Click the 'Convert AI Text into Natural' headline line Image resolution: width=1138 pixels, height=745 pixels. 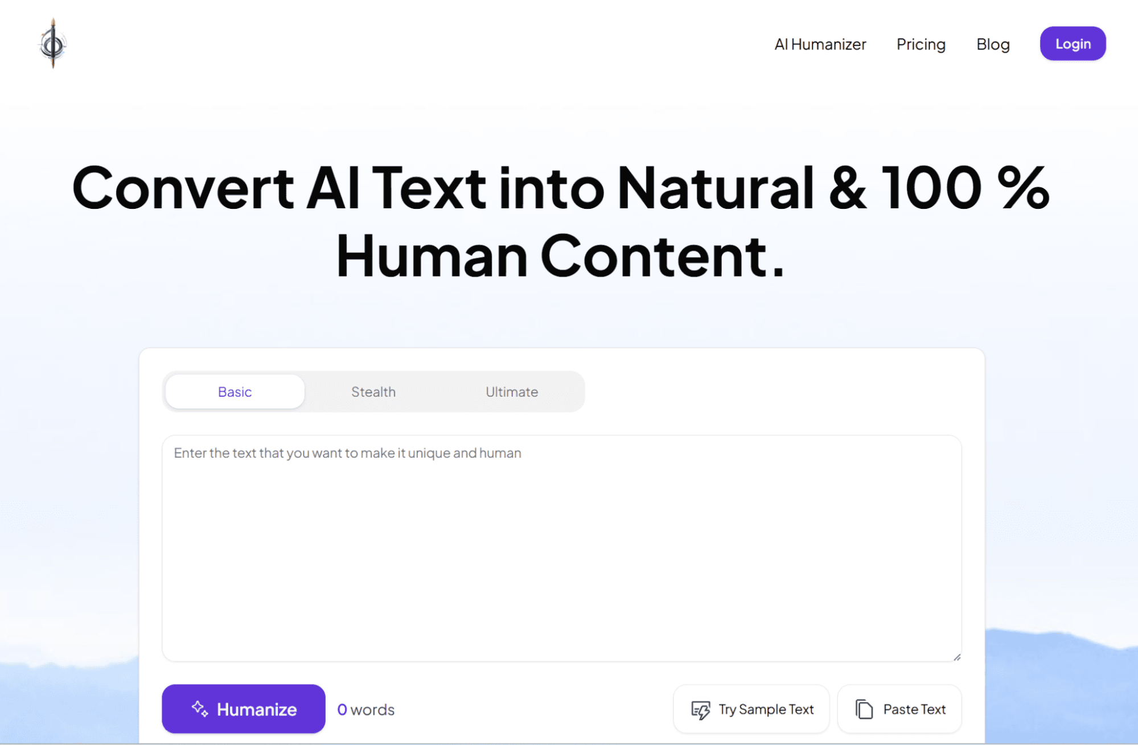click(561, 188)
